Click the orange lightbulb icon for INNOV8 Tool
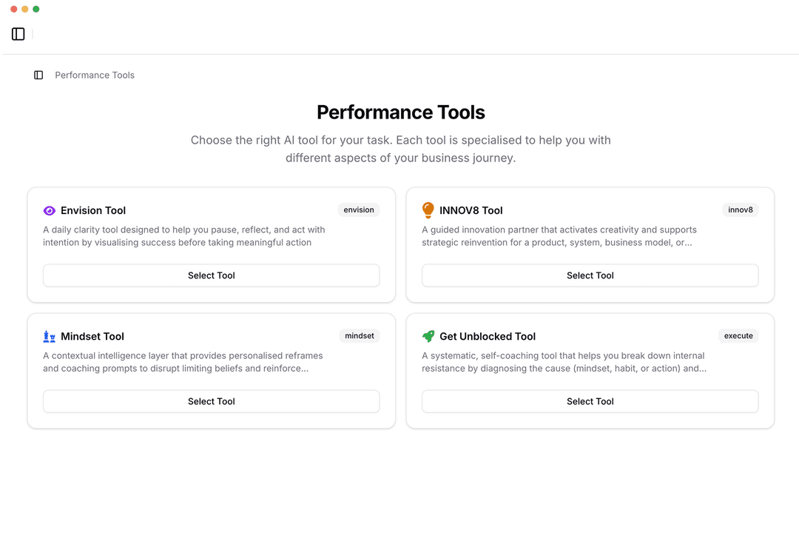Viewport: 799px width, 533px height. click(x=427, y=209)
